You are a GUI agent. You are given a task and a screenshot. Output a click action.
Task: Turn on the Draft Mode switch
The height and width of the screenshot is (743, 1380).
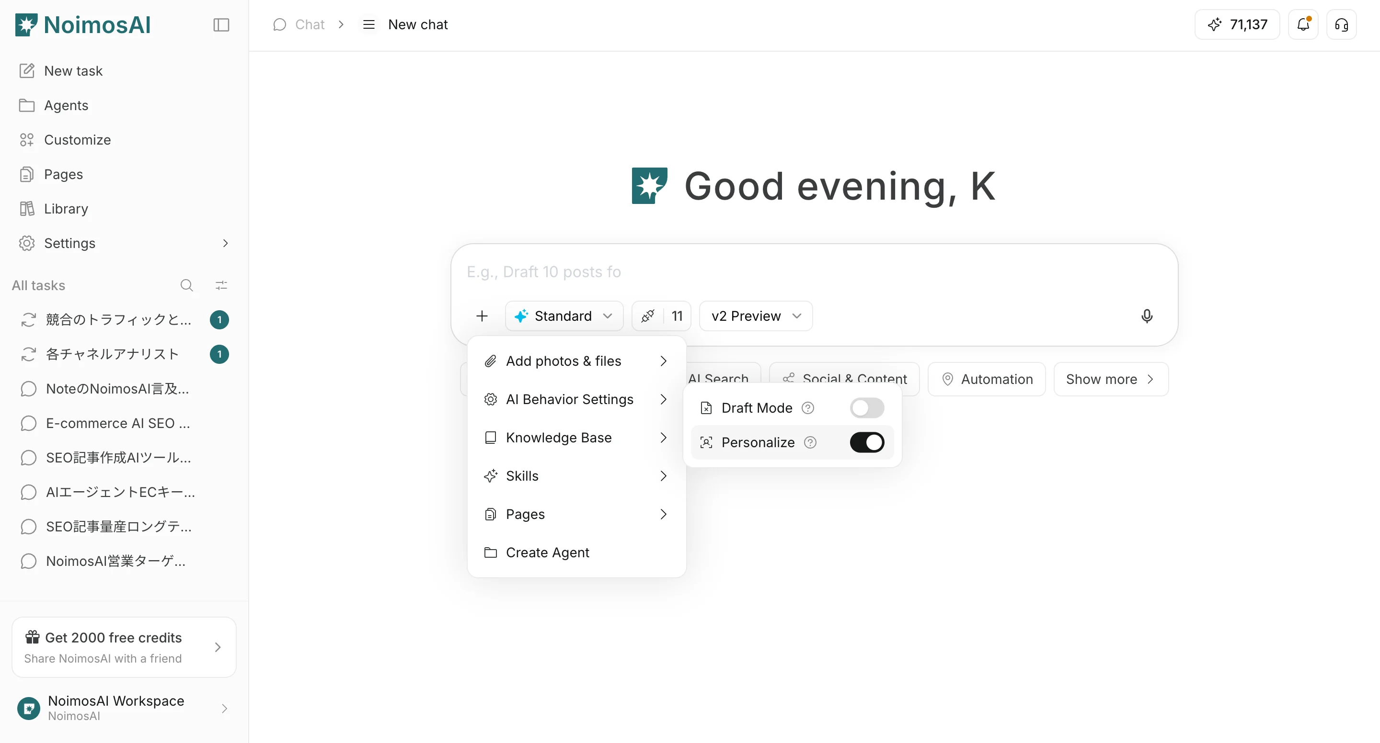(x=867, y=408)
